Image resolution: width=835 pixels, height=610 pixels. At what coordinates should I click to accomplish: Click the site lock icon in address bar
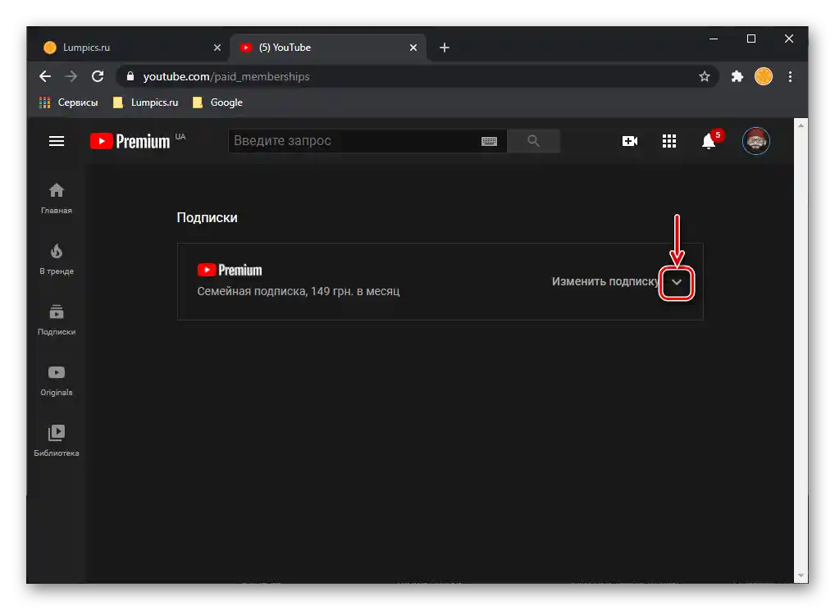[x=130, y=76]
